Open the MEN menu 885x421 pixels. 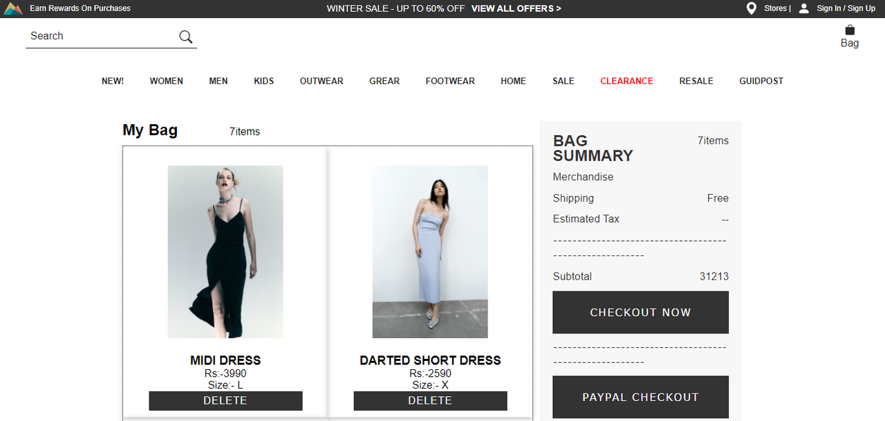tap(218, 81)
